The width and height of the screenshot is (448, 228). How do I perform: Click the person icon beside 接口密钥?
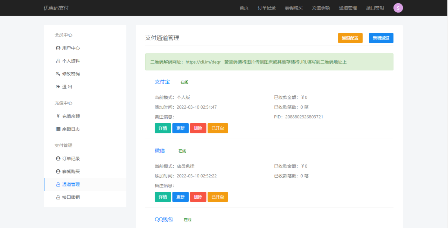coord(58,197)
